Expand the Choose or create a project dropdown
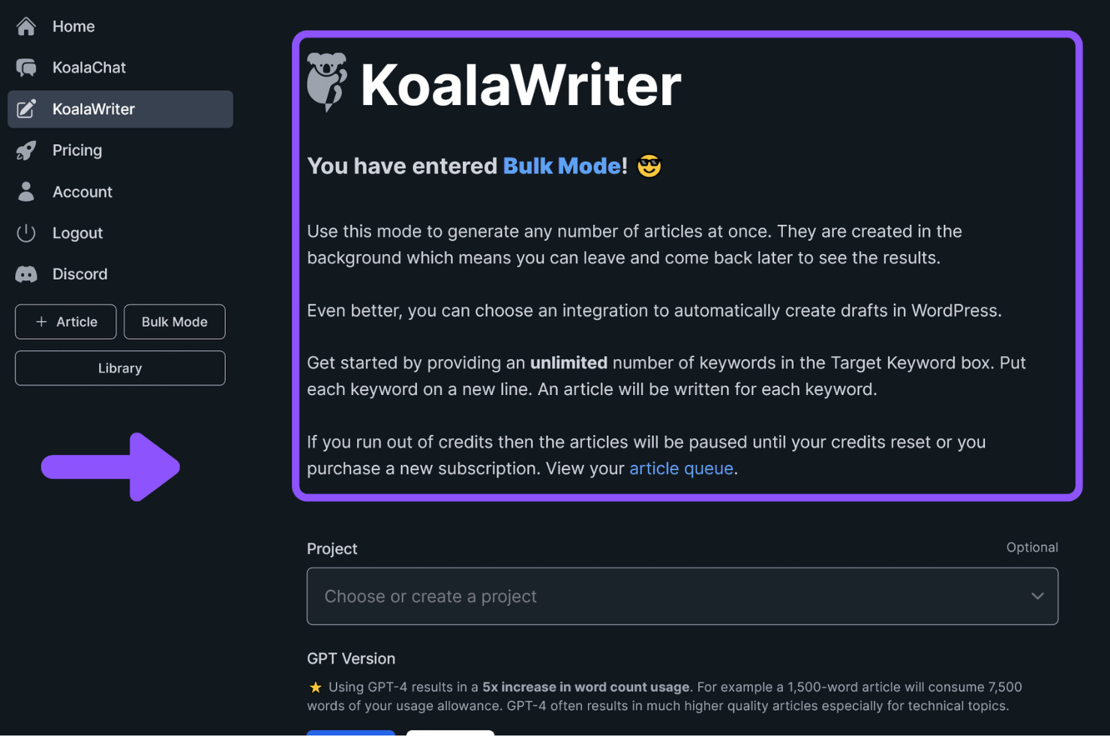The image size is (1110, 740). pos(681,596)
